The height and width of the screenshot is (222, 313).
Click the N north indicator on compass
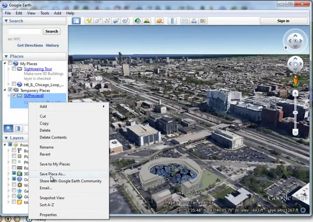(286, 47)
